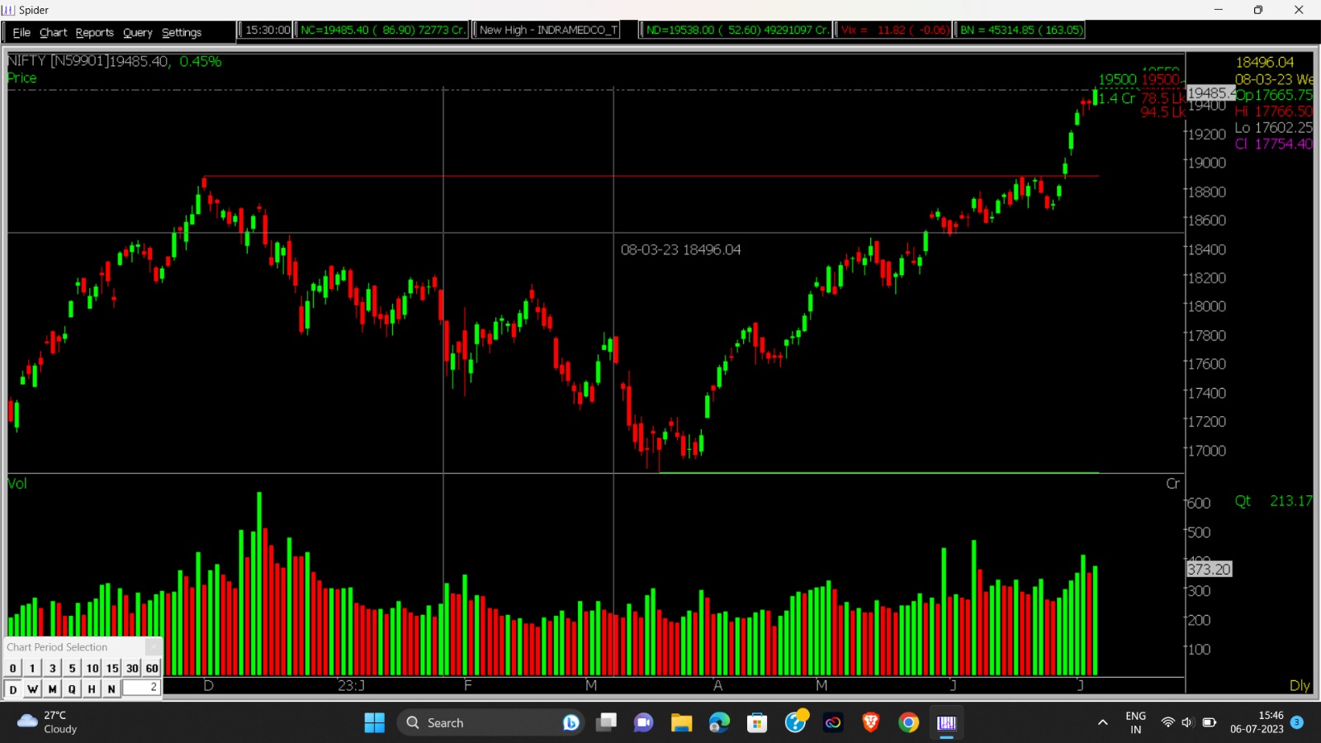This screenshot has height=743, width=1321.
Task: Open Microsoft Edge from the taskbar
Action: [x=719, y=722]
